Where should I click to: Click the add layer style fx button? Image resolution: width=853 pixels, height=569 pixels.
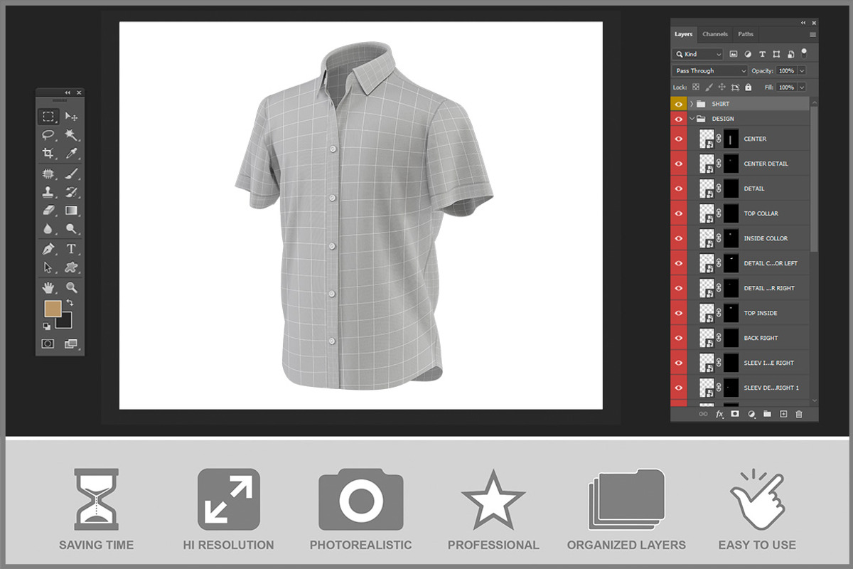(x=719, y=414)
